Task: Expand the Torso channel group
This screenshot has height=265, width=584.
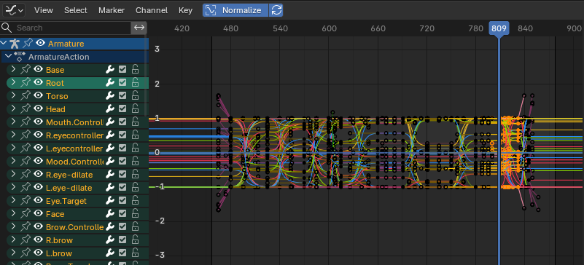Action: (13, 96)
